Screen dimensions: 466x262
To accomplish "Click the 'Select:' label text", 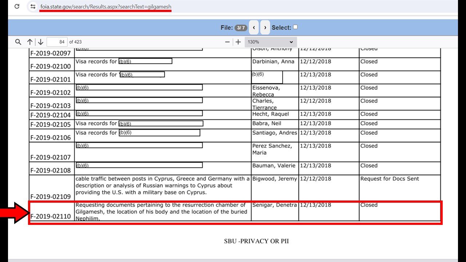I will click(x=281, y=28).
